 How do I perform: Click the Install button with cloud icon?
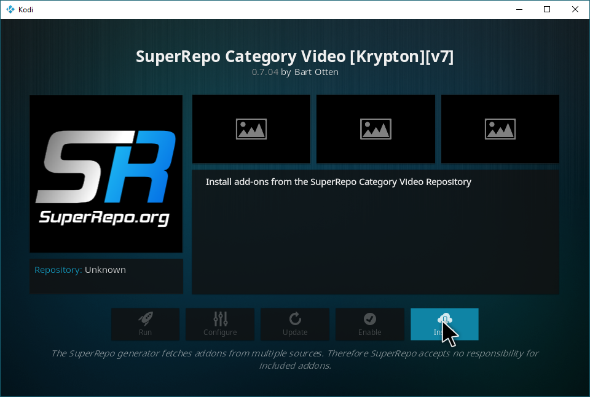point(444,324)
